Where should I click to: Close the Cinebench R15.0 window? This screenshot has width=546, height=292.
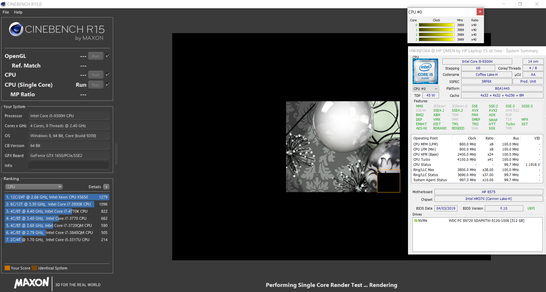tap(537, 4)
